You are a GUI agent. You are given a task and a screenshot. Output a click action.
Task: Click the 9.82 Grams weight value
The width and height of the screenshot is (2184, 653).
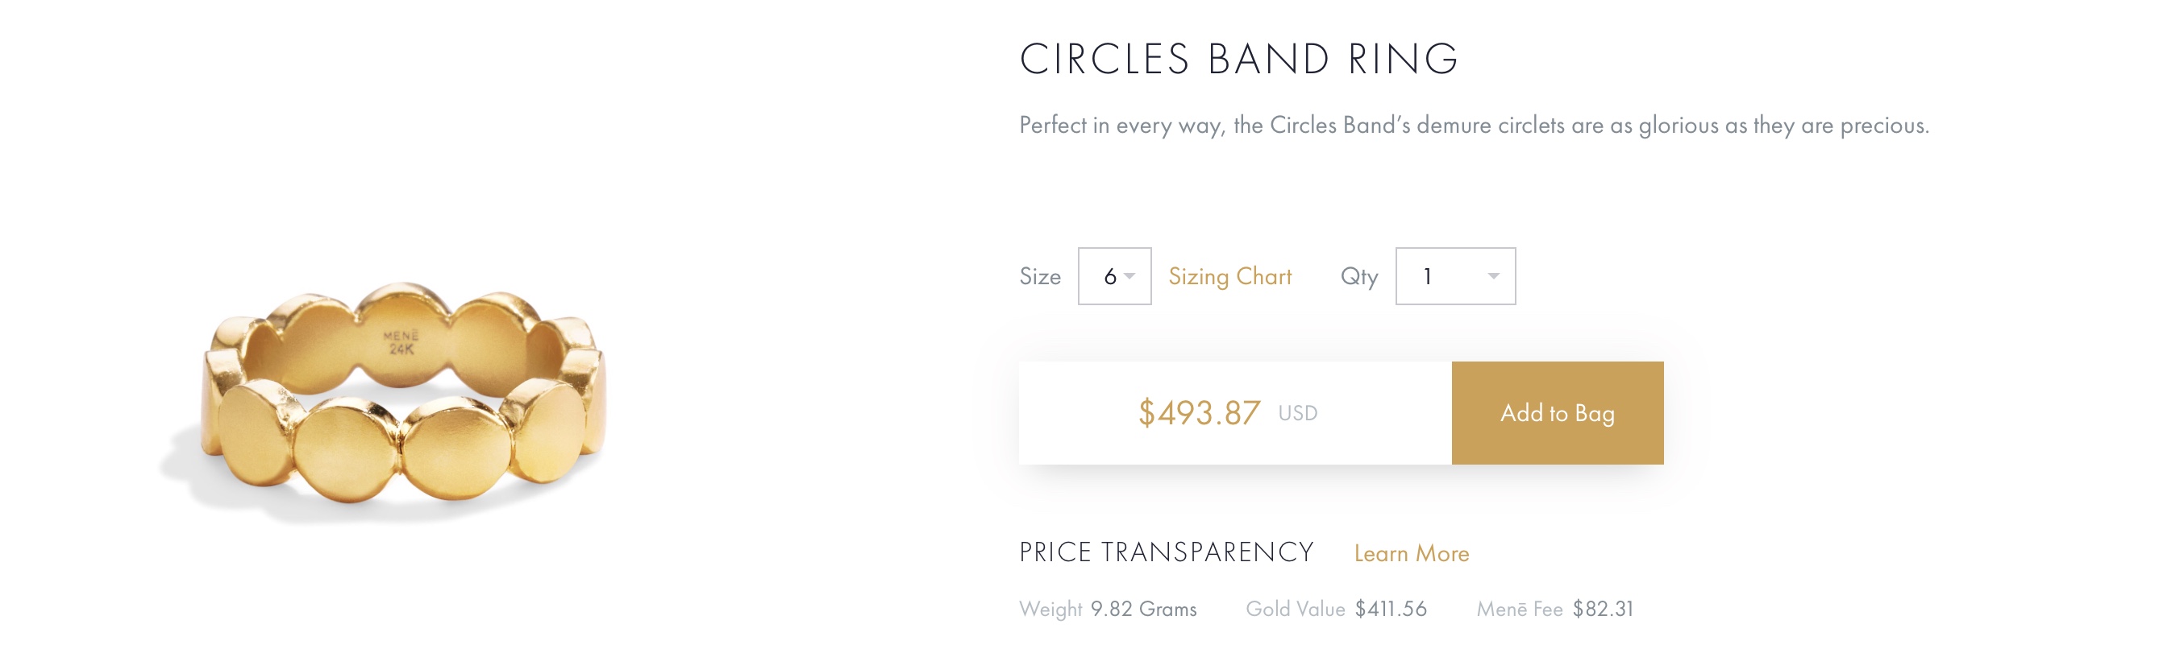tap(1143, 609)
